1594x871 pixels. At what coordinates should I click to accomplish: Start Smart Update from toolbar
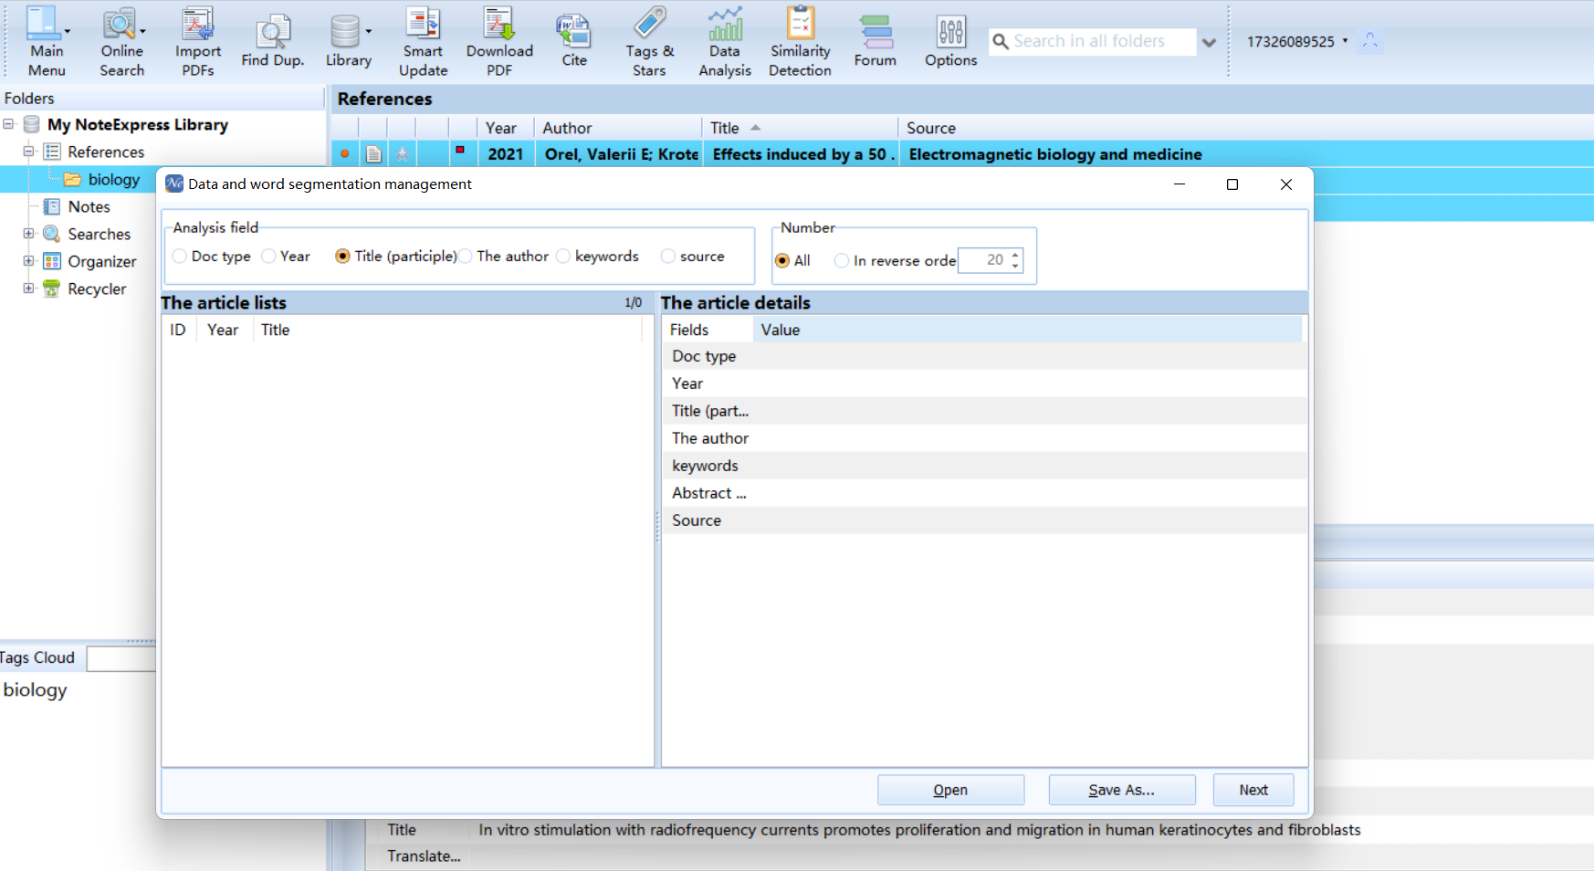[x=423, y=40]
